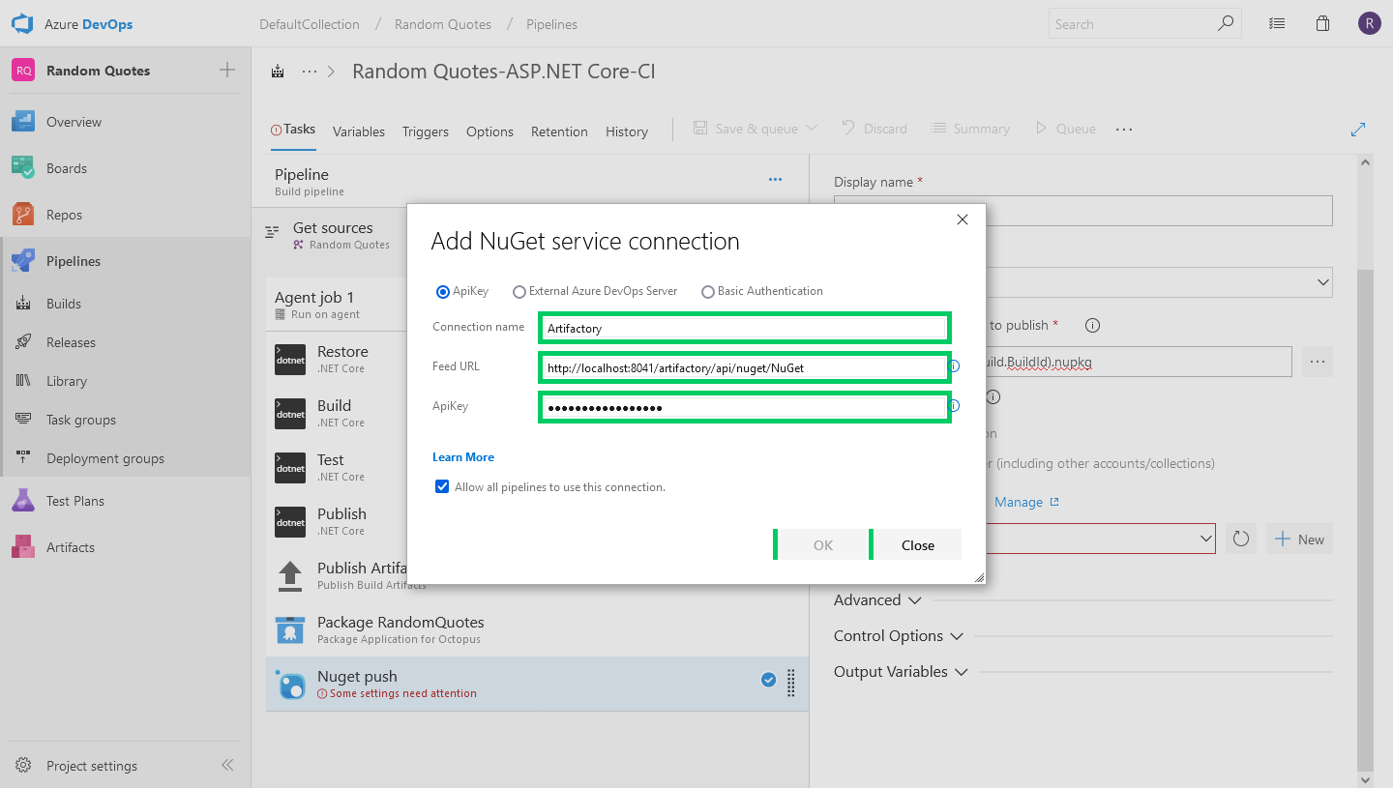1393x788 pixels.
Task: Click the Discard button
Action: pyautogui.click(x=874, y=129)
